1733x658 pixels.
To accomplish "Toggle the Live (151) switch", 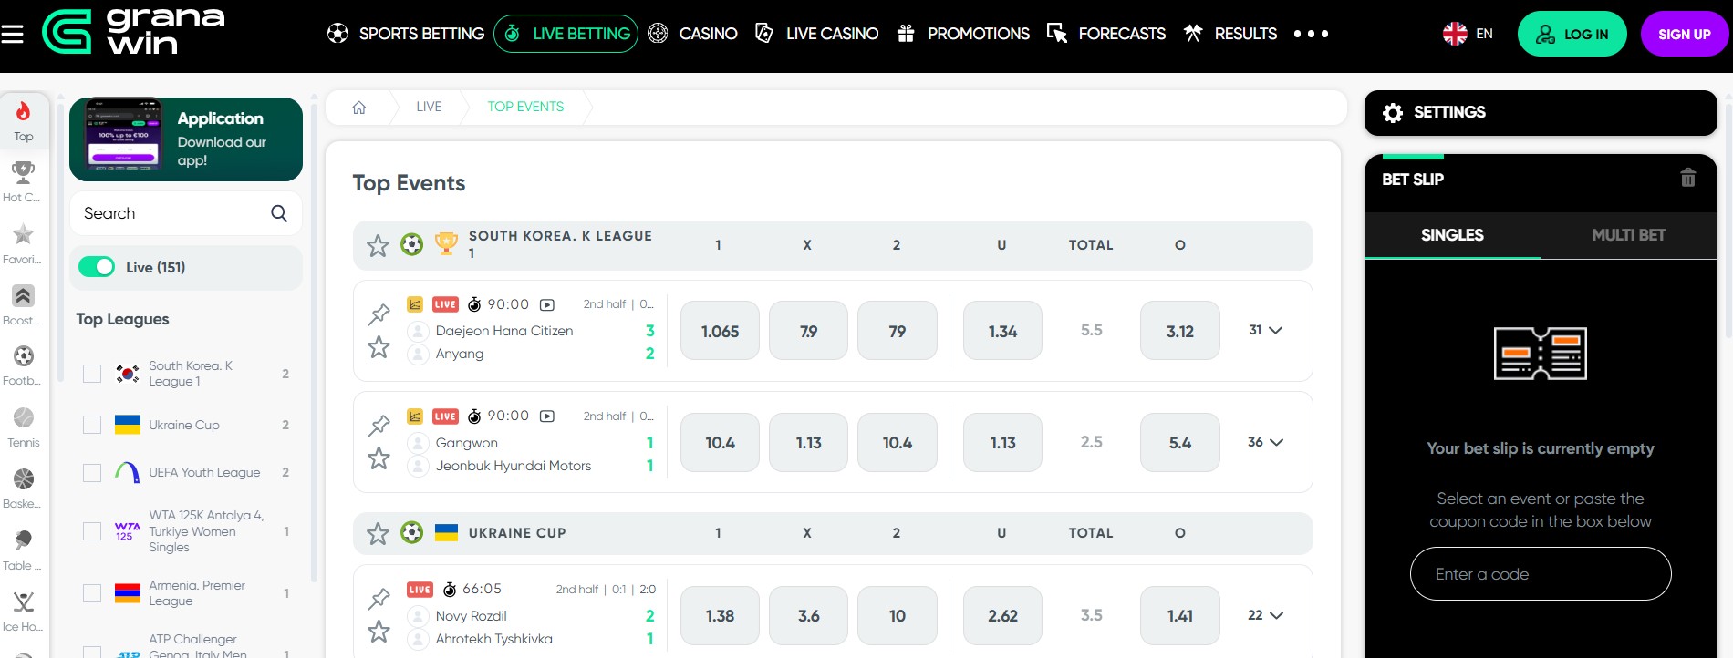I will click(x=97, y=267).
